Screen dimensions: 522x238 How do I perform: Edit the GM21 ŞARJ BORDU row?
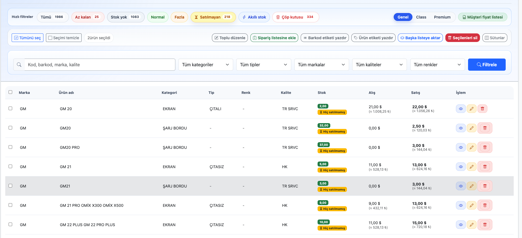[471, 186]
